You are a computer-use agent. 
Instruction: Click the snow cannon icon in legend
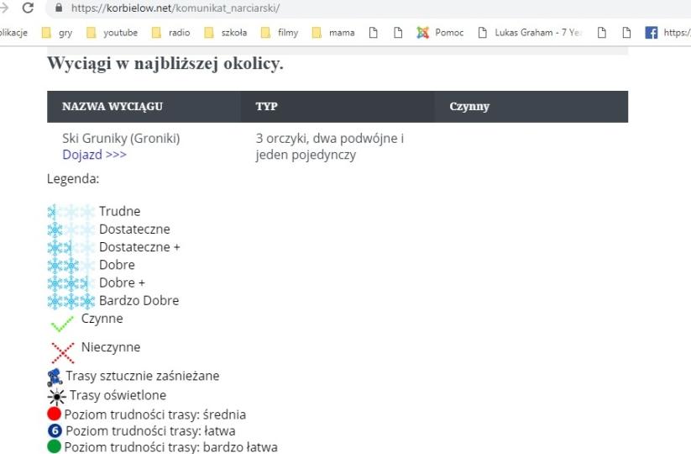(55, 377)
